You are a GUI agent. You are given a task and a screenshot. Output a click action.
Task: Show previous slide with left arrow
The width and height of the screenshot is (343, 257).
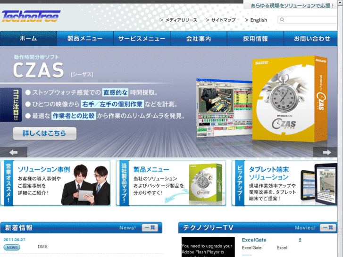(14, 152)
